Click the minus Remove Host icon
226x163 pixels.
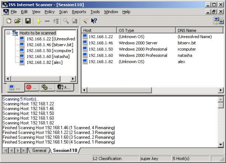coord(47,21)
